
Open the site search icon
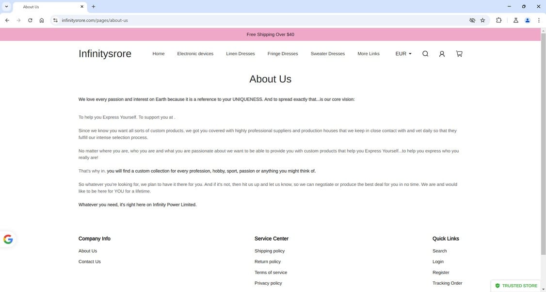click(425, 54)
